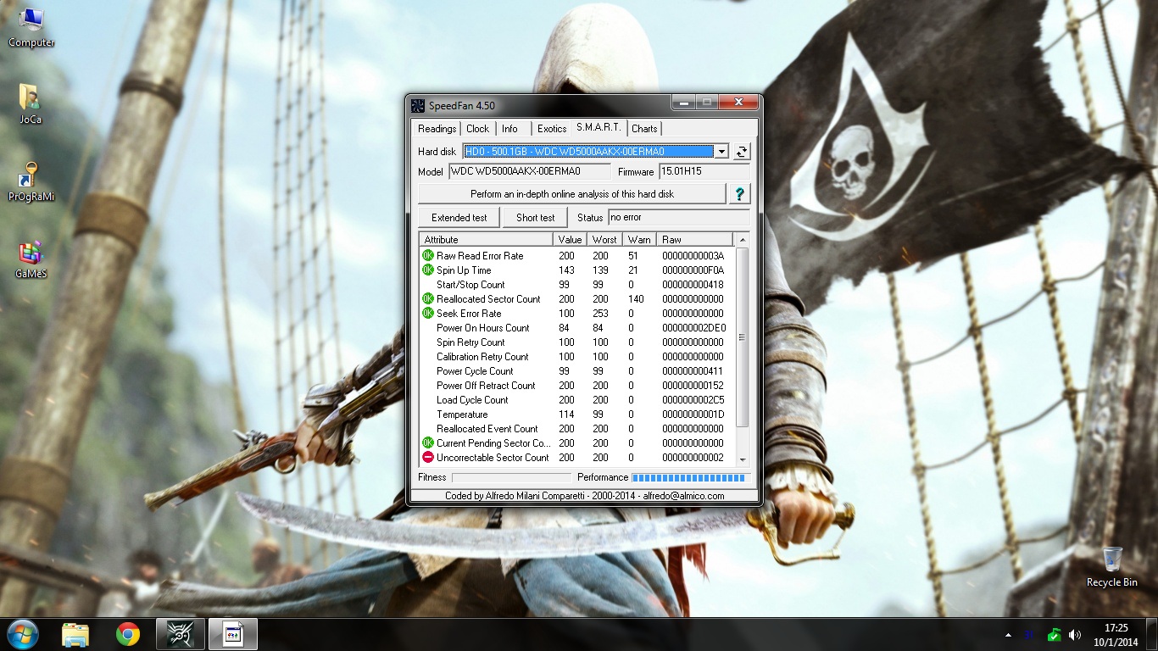Open the Hard disk dropdown list
Image resolution: width=1158 pixels, height=651 pixels.
(x=721, y=152)
